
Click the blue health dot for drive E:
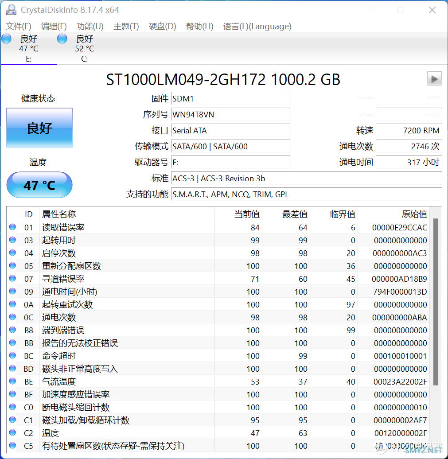(6, 39)
